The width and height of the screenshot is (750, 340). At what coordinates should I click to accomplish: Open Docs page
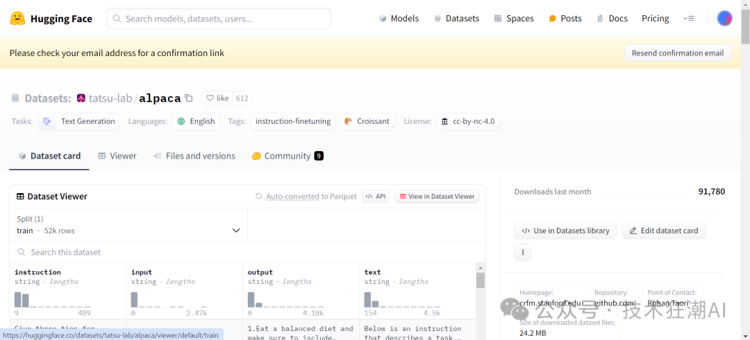(x=612, y=19)
